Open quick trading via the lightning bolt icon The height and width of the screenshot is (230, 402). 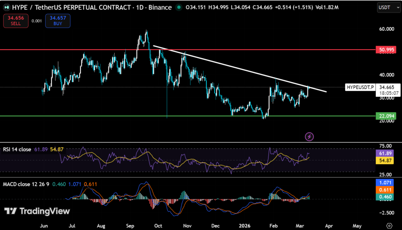coord(309,136)
